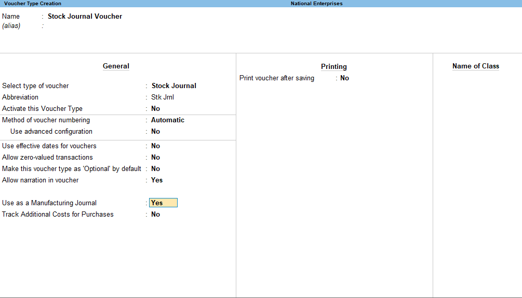Click 'Track Additional Costs for Purchases' label
The image size is (522, 298).
pos(58,214)
